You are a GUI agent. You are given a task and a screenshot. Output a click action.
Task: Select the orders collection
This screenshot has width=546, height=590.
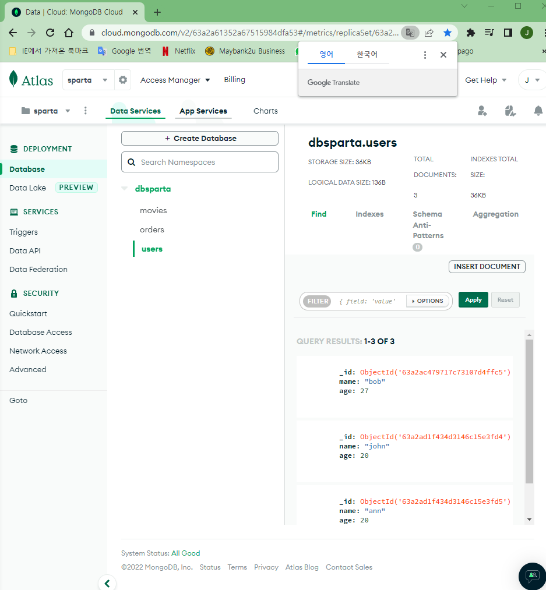pyautogui.click(x=152, y=229)
